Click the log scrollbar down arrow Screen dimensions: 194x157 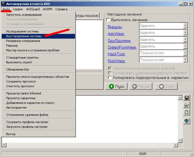180,140
